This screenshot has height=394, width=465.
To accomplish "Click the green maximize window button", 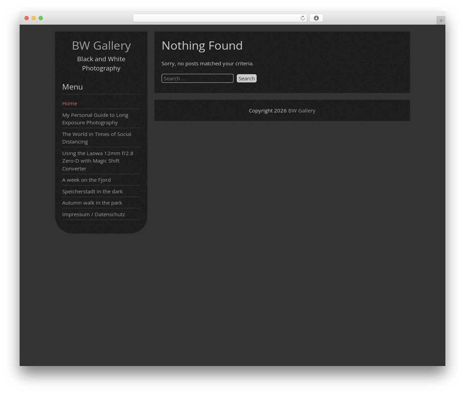I will tap(41, 18).
